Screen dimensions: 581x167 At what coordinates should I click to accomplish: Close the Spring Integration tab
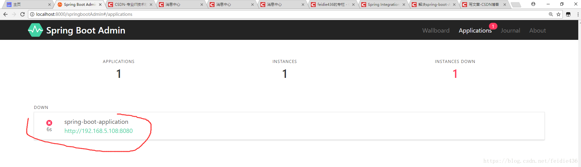coord(404,5)
